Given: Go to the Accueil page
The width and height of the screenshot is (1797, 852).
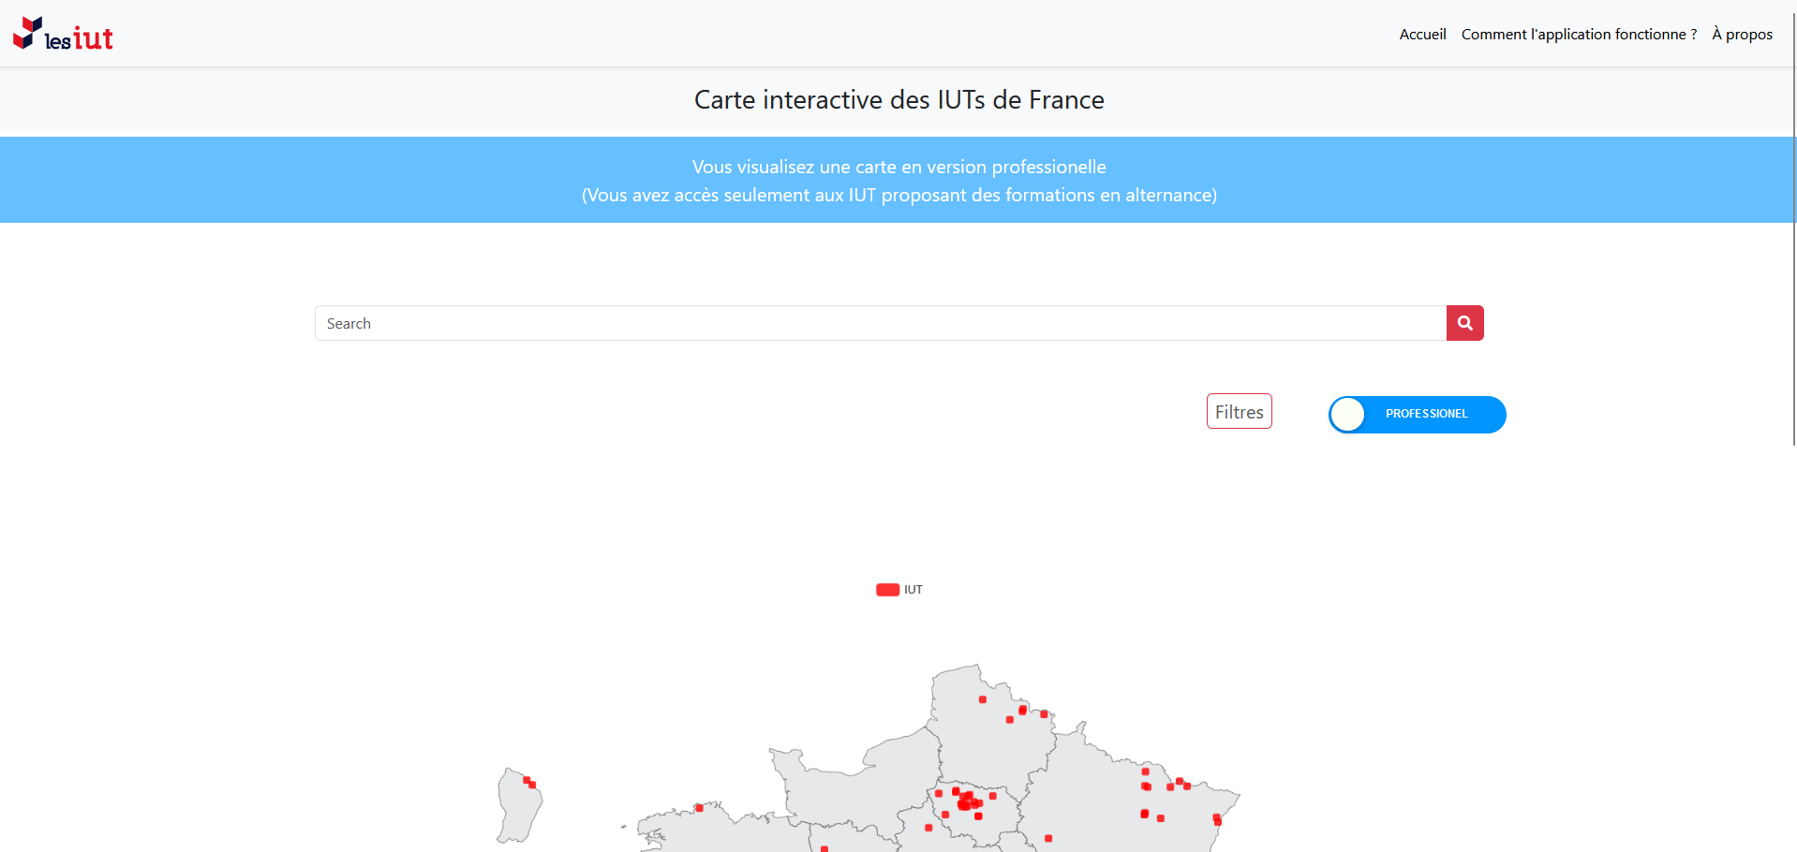Looking at the screenshot, I should [x=1422, y=35].
